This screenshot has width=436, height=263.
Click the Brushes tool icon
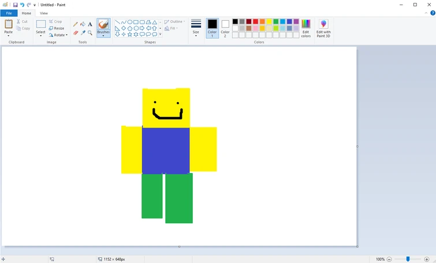click(x=103, y=24)
